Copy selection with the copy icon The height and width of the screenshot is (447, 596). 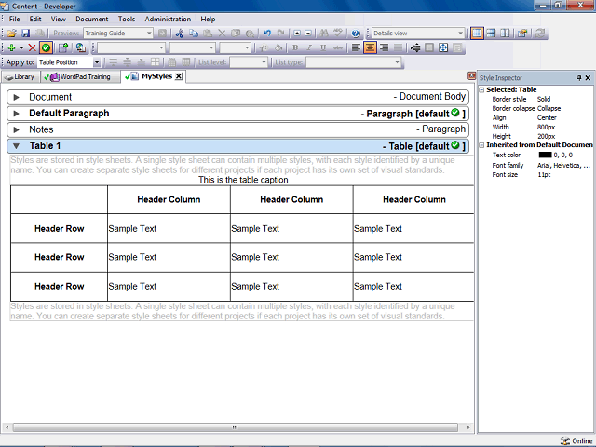pos(194,34)
